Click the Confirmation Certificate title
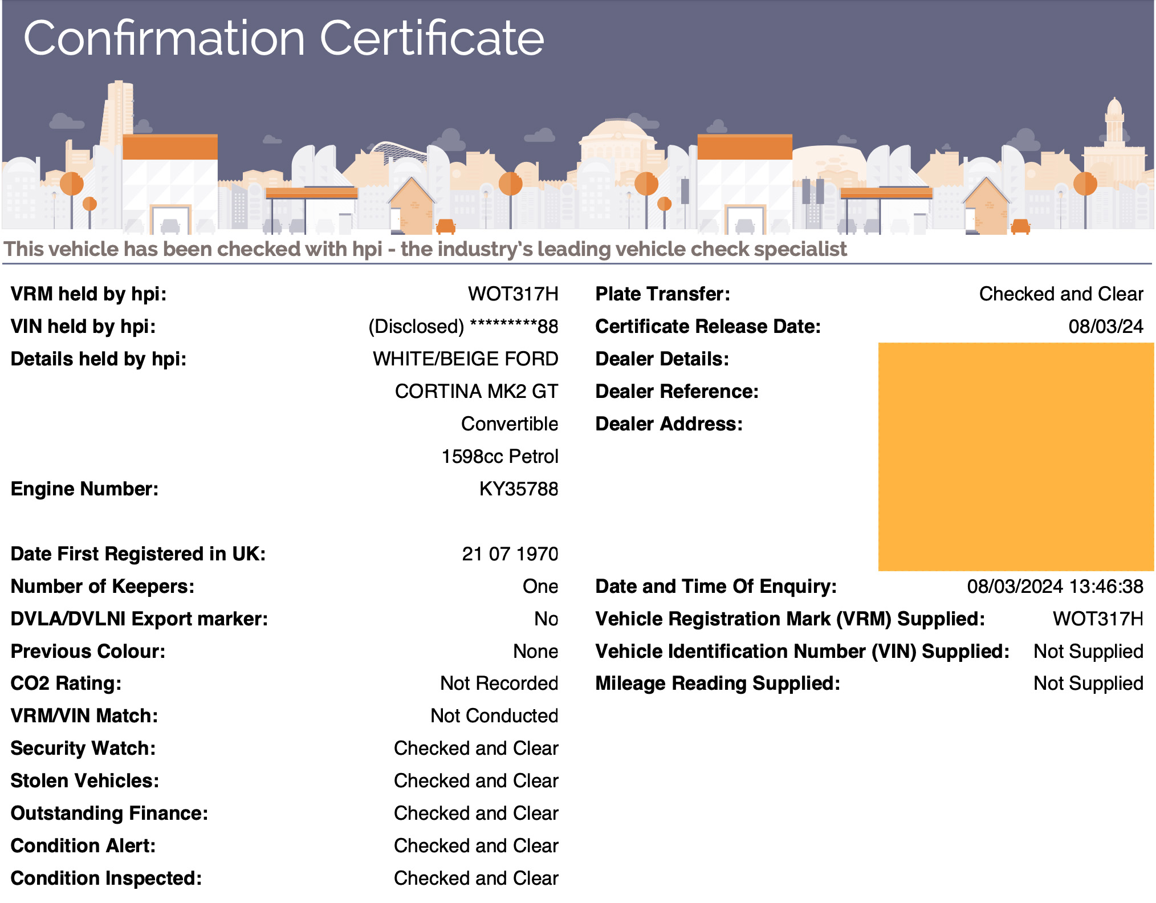1156x903 pixels. (284, 38)
